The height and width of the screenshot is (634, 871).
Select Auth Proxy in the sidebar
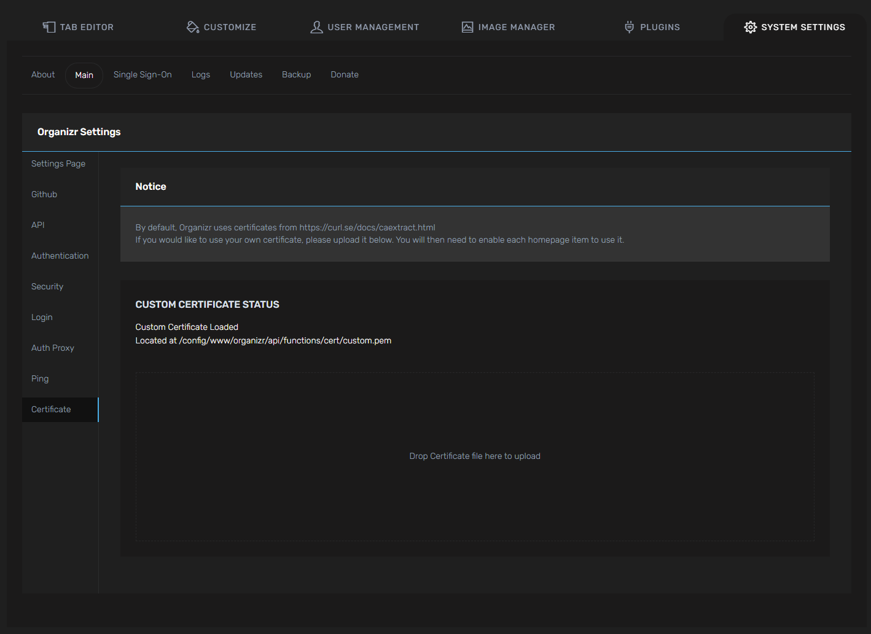52,348
